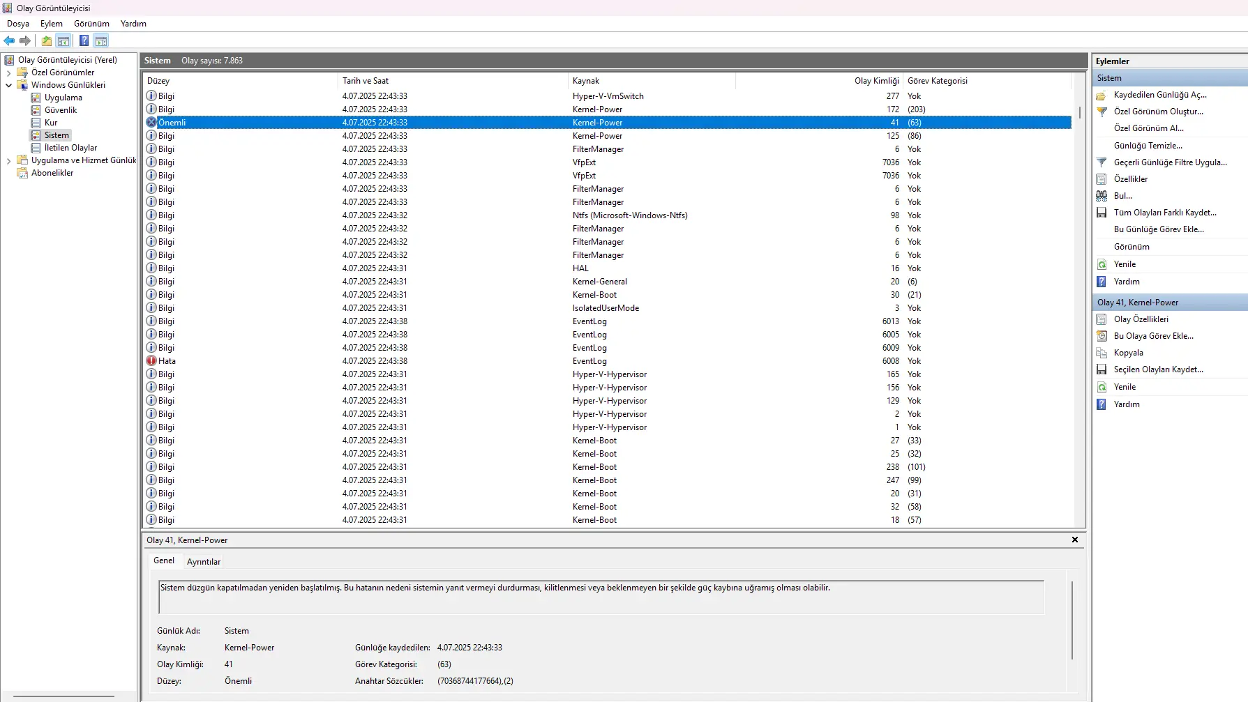The image size is (1248, 702).
Task: Select the Kernel-General event row
Action: (x=607, y=282)
